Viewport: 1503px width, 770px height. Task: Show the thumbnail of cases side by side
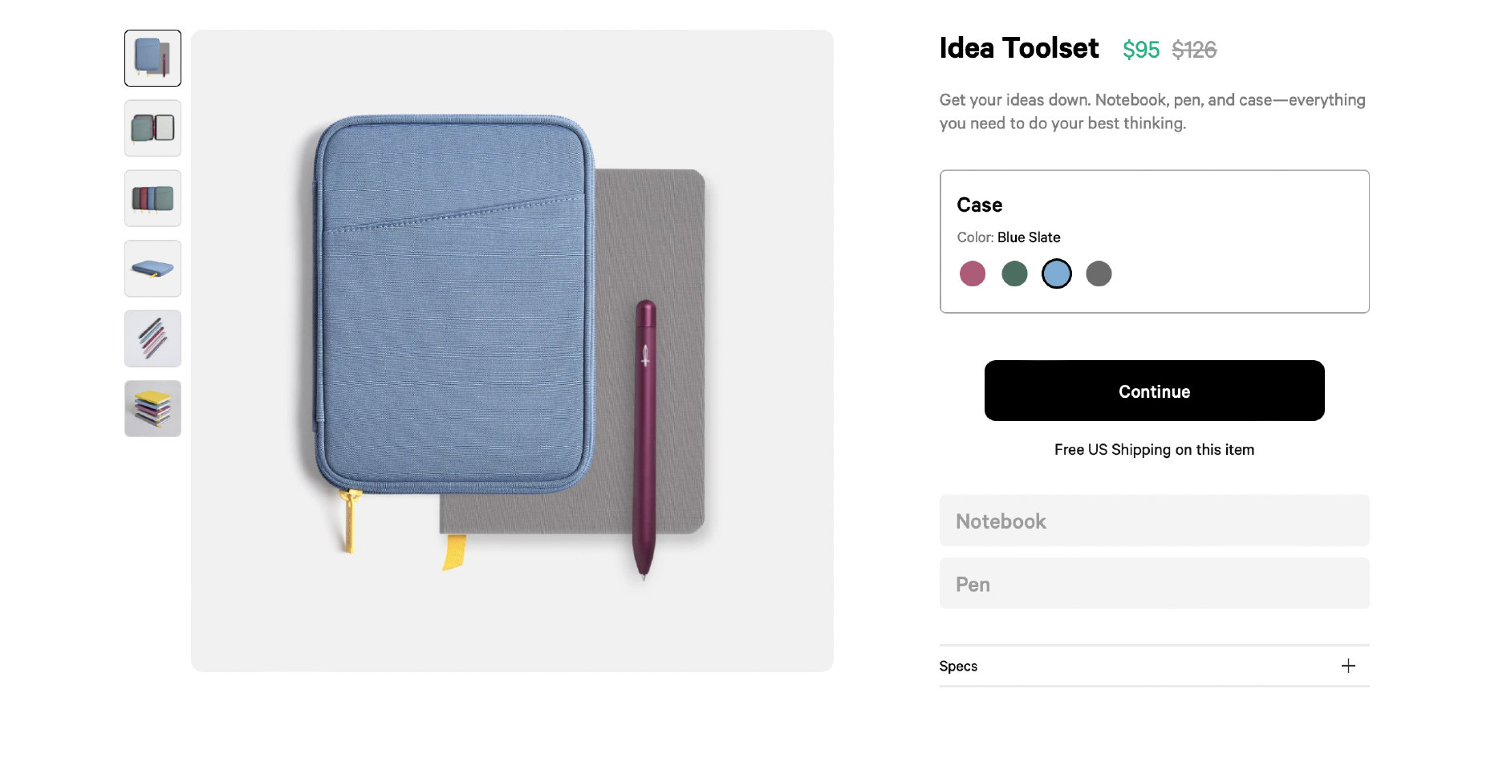pyautogui.click(x=152, y=198)
